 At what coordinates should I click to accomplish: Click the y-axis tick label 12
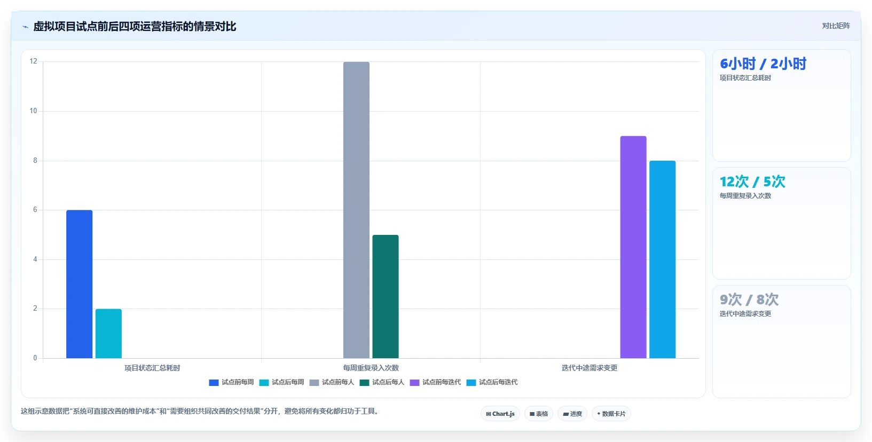pyautogui.click(x=34, y=61)
